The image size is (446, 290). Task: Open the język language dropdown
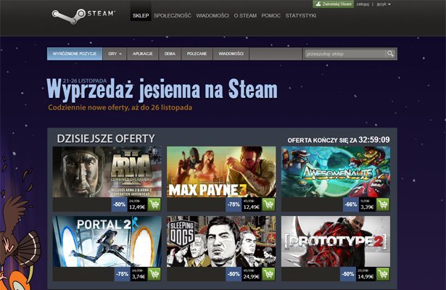coord(384,4)
